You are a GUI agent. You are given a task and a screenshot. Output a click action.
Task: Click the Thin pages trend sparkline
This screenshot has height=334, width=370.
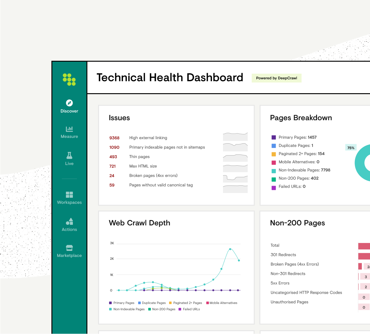point(235,158)
